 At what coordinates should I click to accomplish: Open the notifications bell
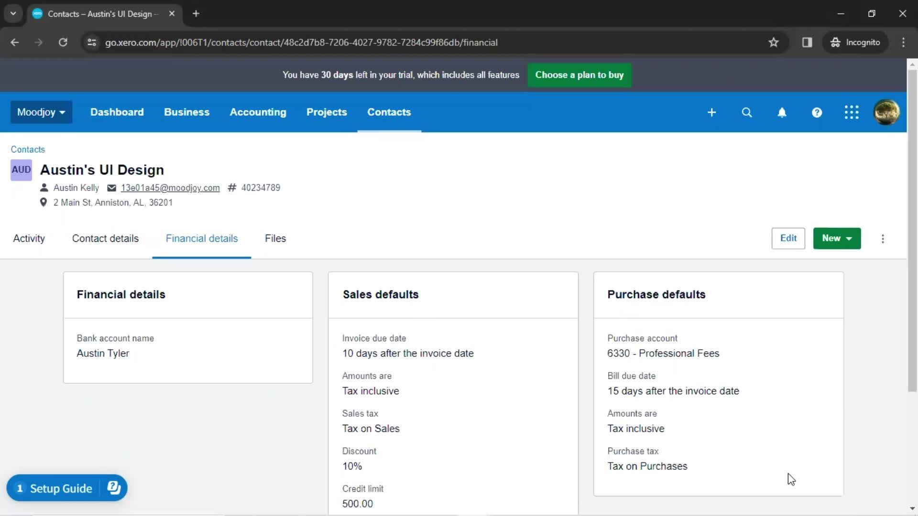[782, 112]
